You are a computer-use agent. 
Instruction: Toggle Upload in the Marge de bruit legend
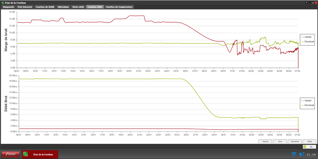pos(308,37)
